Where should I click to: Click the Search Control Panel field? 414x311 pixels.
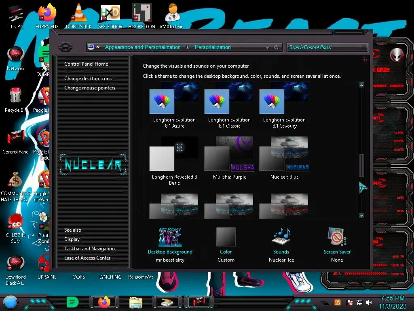[327, 47]
